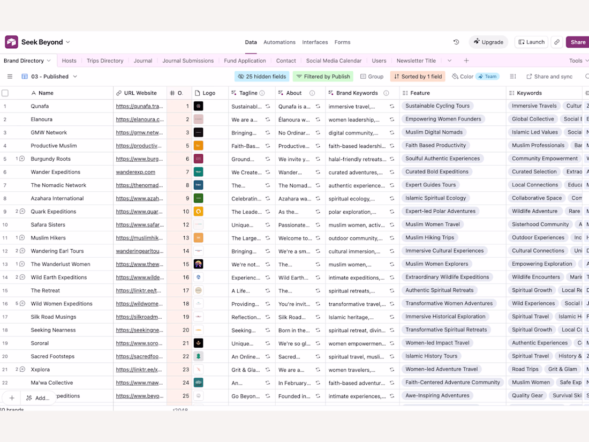Open Qunafa logo thumbnail
Screen dimensions: 589x442
point(198,106)
